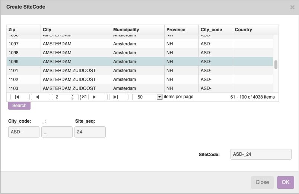
Task: Go to first page of results
Action: (20, 97)
